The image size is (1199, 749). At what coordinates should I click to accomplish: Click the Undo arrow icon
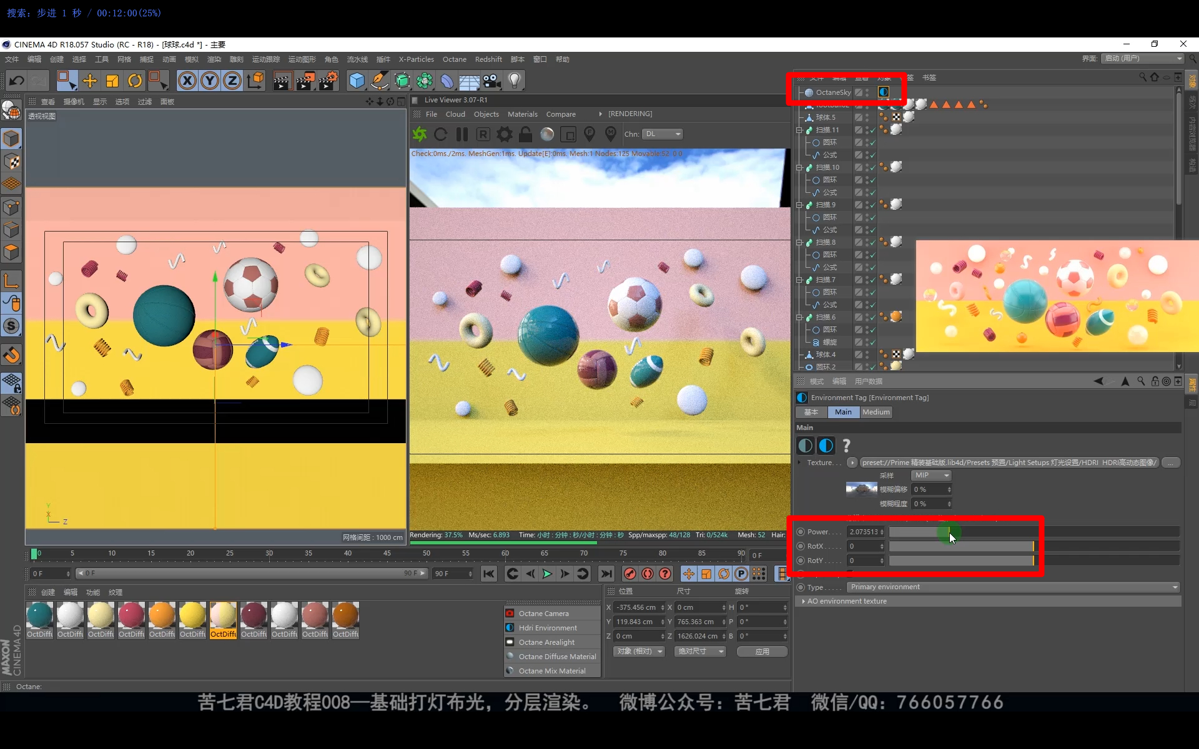pyautogui.click(x=17, y=81)
